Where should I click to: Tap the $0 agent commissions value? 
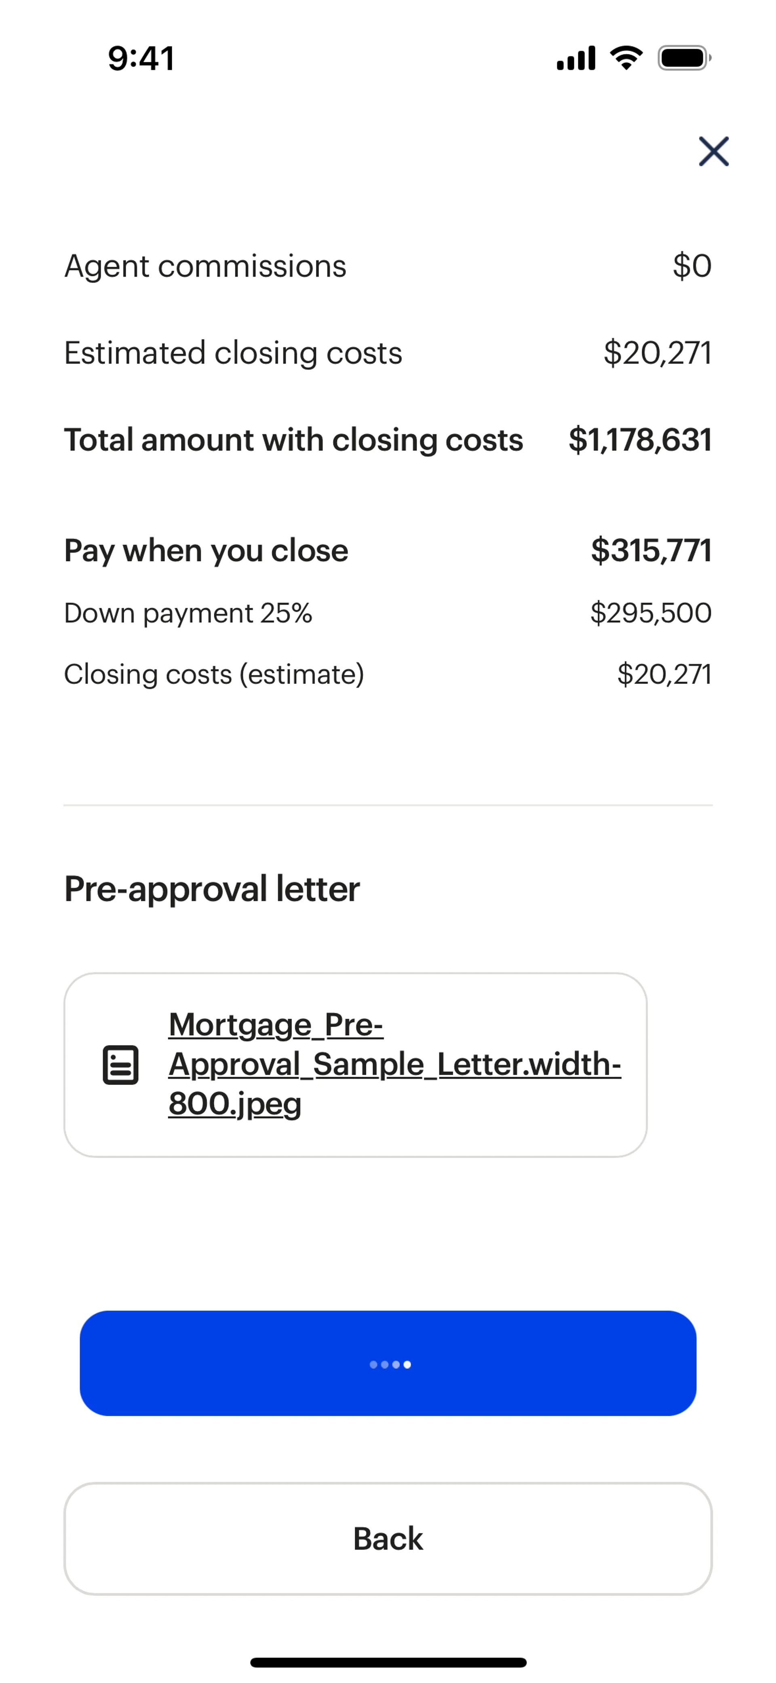(x=692, y=266)
